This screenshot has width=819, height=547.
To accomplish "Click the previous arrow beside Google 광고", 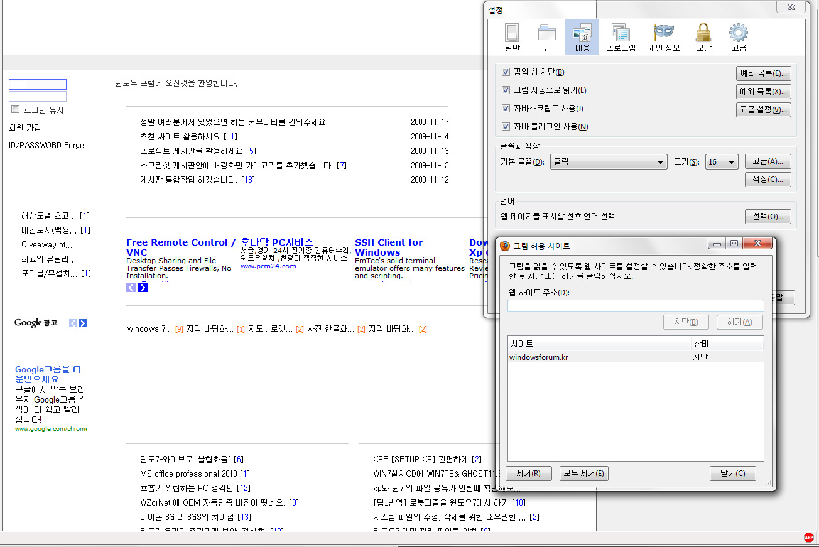I will pos(73,323).
